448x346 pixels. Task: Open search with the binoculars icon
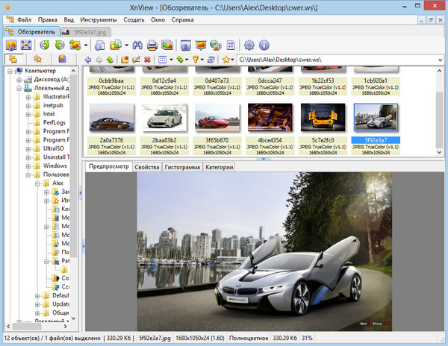tap(138, 45)
